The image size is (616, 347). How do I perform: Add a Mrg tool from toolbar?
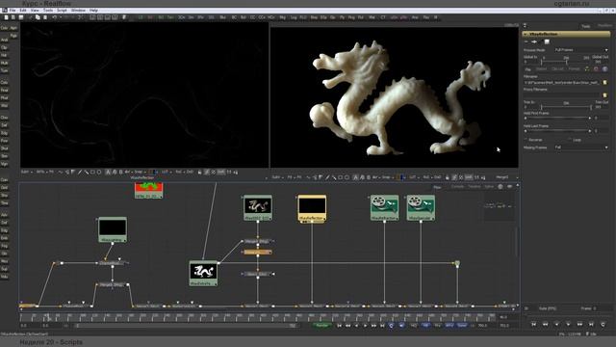(x=282, y=17)
